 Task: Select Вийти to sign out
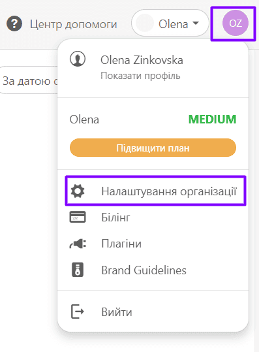click(x=117, y=312)
